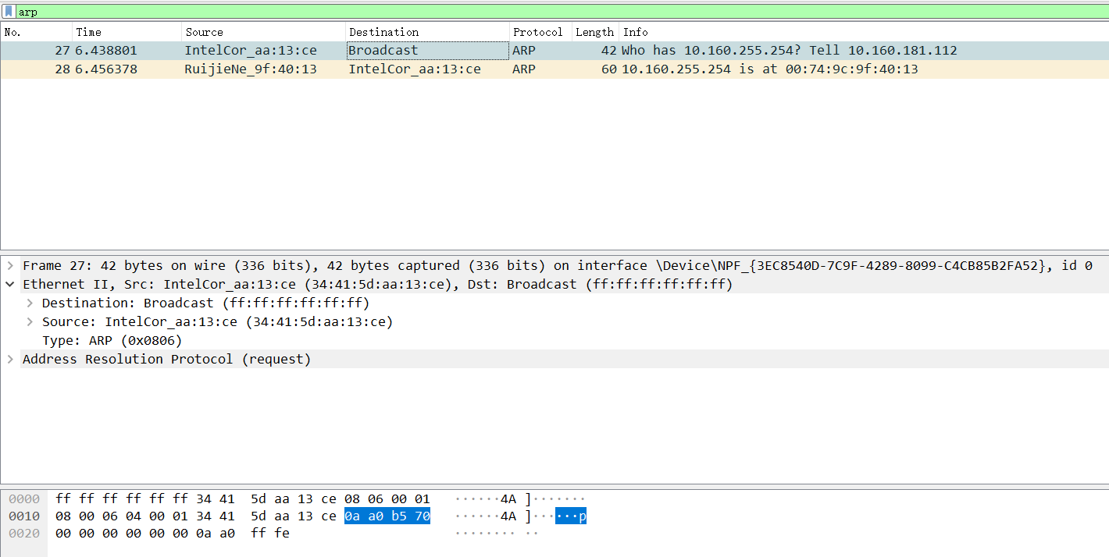Sort packets by the Source column
Image resolution: width=1109 pixels, height=557 pixels.
264,32
